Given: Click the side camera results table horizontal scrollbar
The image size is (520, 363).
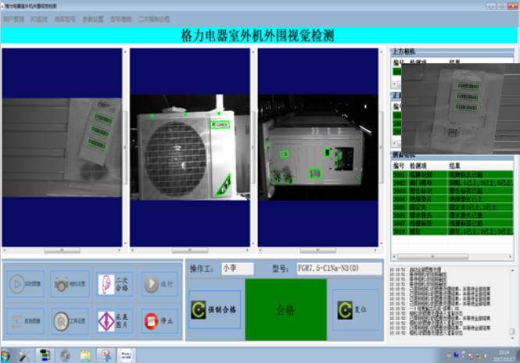Looking at the screenshot, I should [453, 257].
